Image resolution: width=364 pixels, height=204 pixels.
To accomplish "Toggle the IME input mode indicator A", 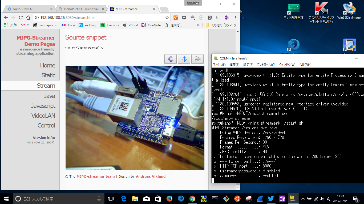I will click(x=328, y=199).
